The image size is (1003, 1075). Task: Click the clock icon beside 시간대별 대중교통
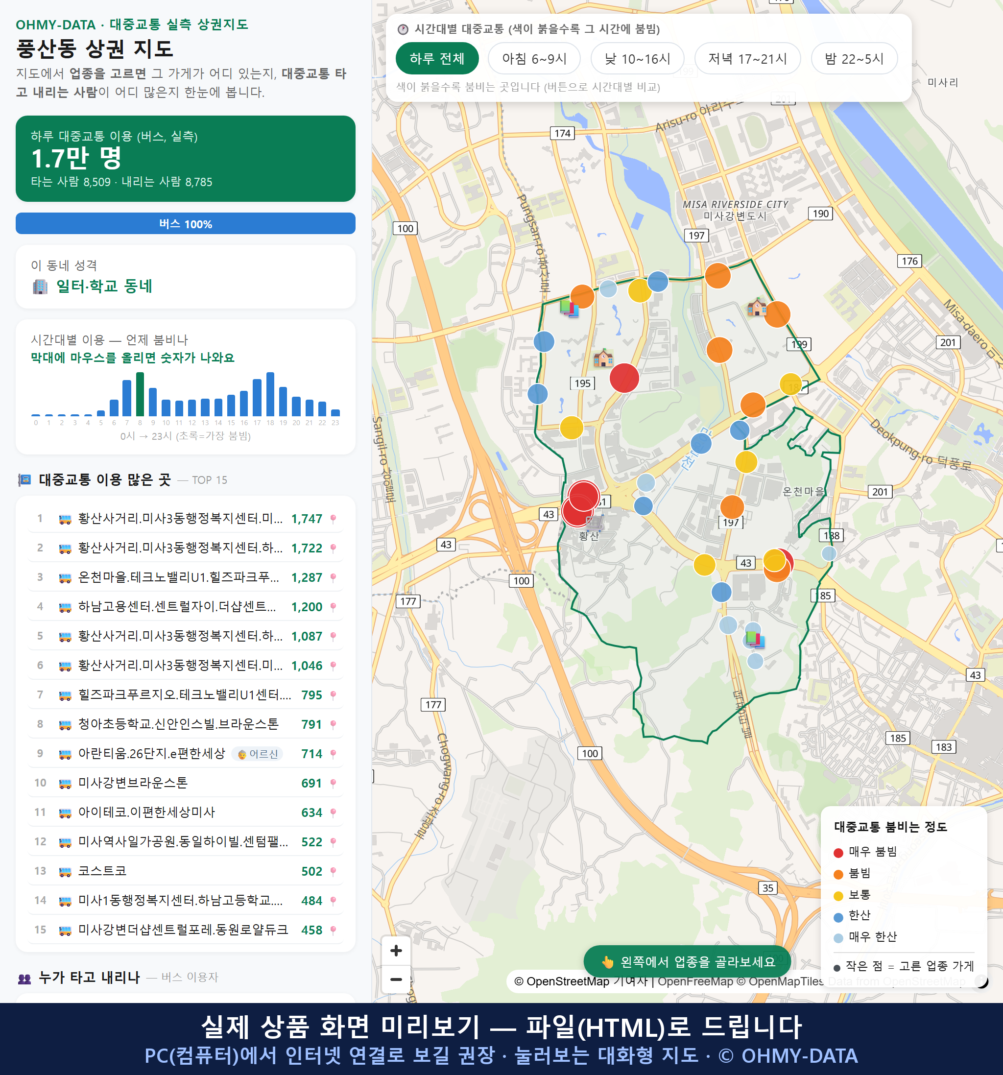(403, 29)
